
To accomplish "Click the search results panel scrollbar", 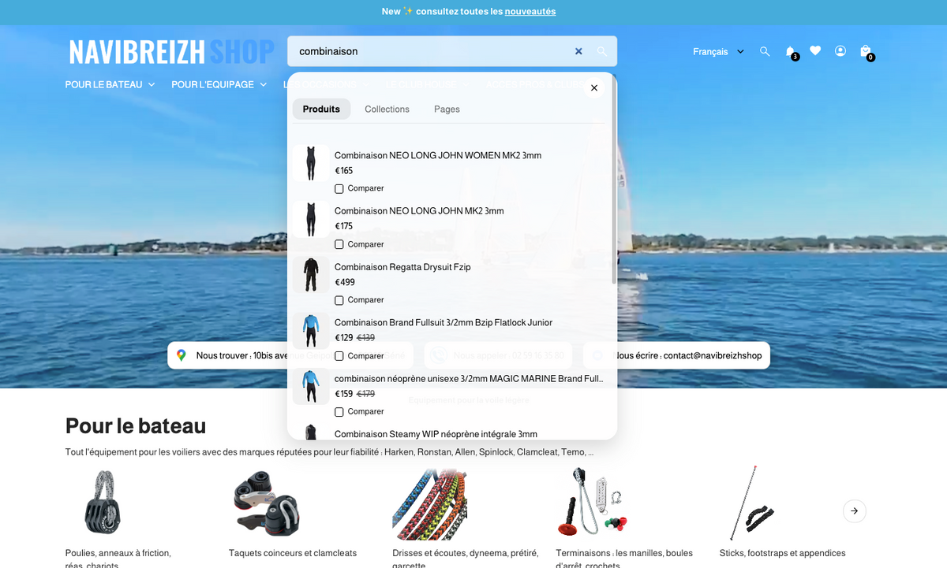I will pyautogui.click(x=614, y=180).
